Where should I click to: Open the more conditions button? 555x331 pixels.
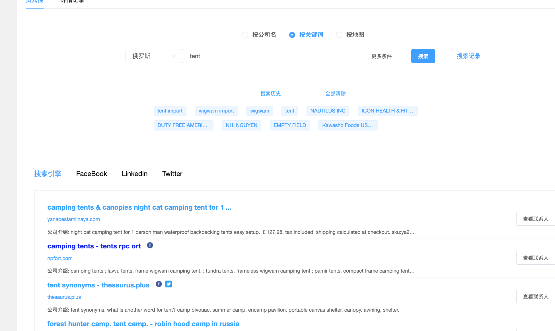click(x=381, y=56)
